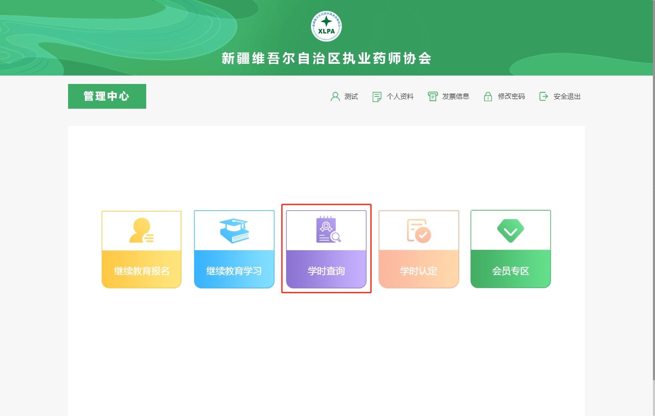The height and width of the screenshot is (416, 655).
Task: Log out via 安全退出 text
Action: click(x=567, y=97)
